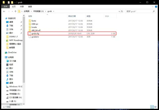
Task: Switch to the 查看 ribbon tab
Action: pos(30,7)
